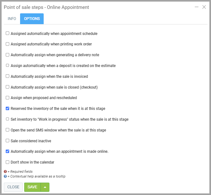211x195 pixels.
Task: Expand the SAVE button dropdown arrow
Action: pos(45,187)
